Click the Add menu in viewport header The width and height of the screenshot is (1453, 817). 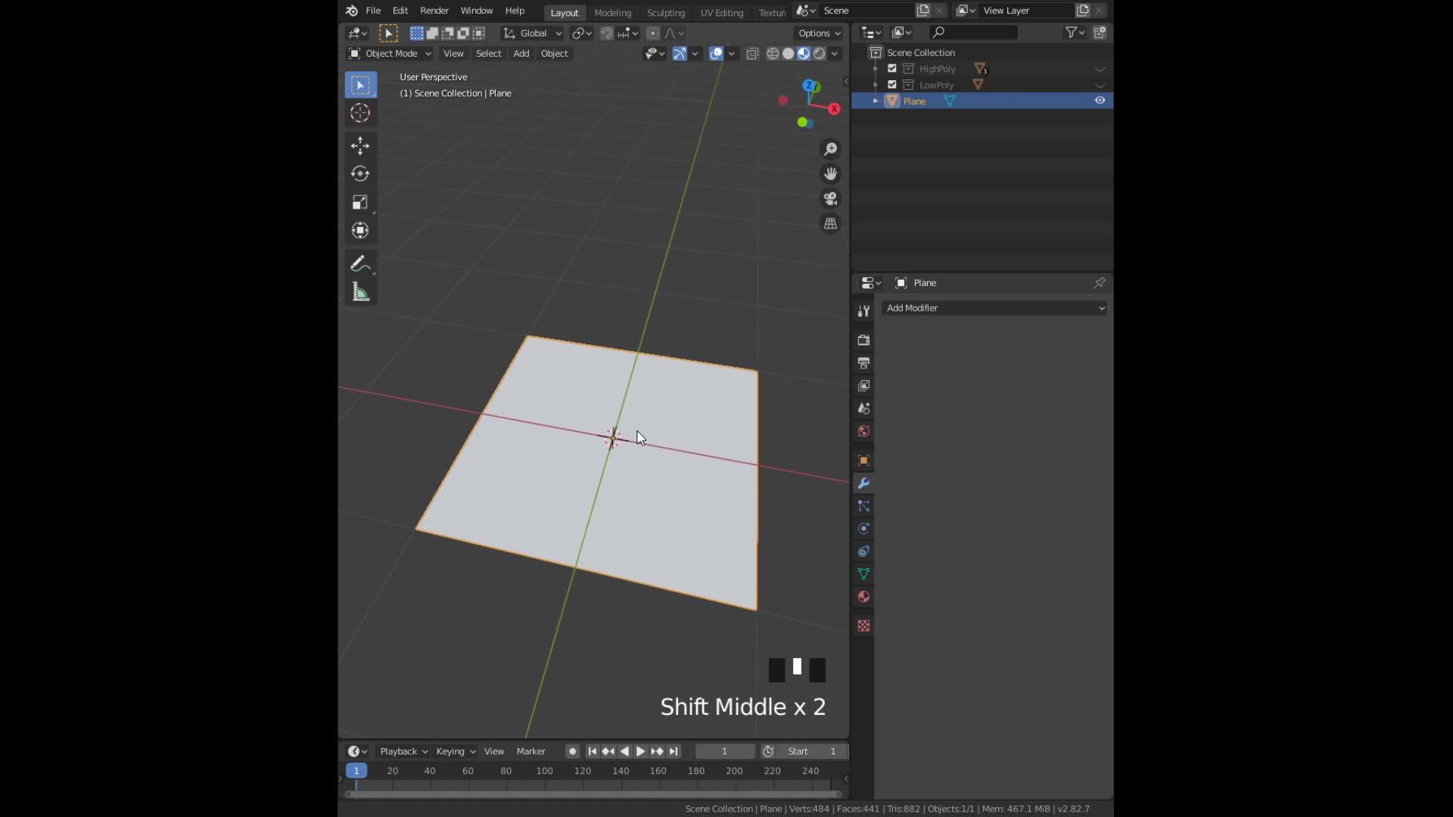[x=521, y=53]
